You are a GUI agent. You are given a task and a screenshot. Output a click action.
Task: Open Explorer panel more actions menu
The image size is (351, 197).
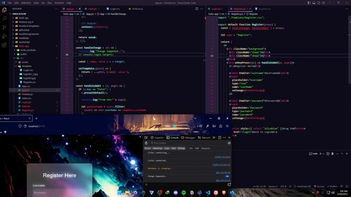pos(56,9)
